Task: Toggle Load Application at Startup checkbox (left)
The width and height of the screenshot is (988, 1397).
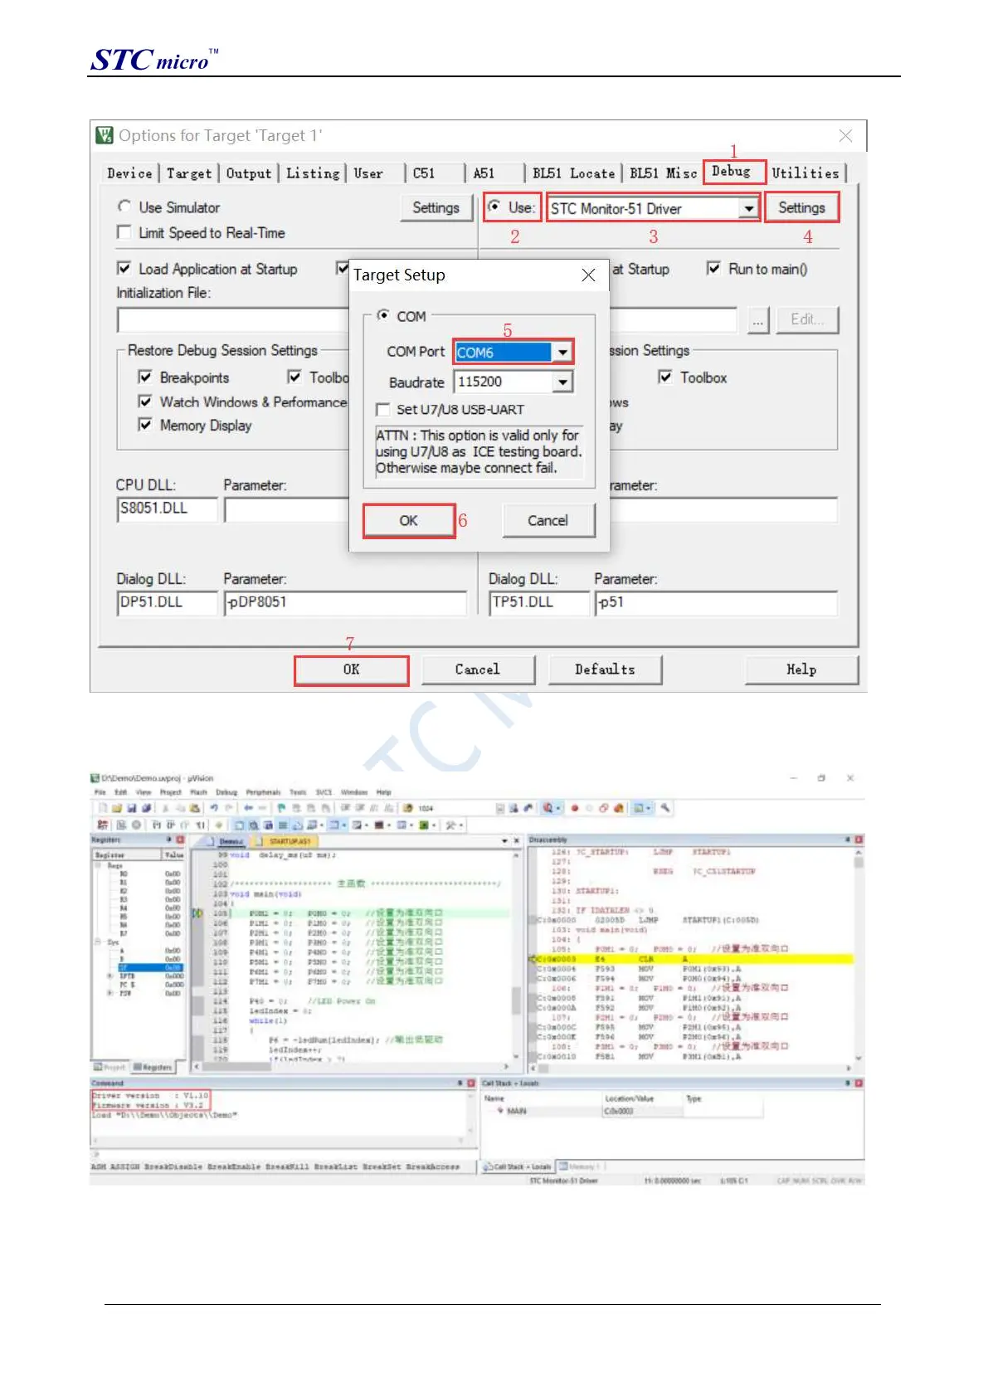Action: pyautogui.click(x=124, y=268)
